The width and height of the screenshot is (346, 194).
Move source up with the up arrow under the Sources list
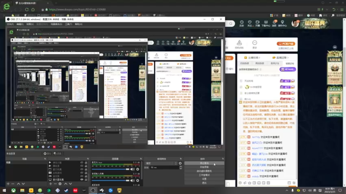(x=66, y=184)
